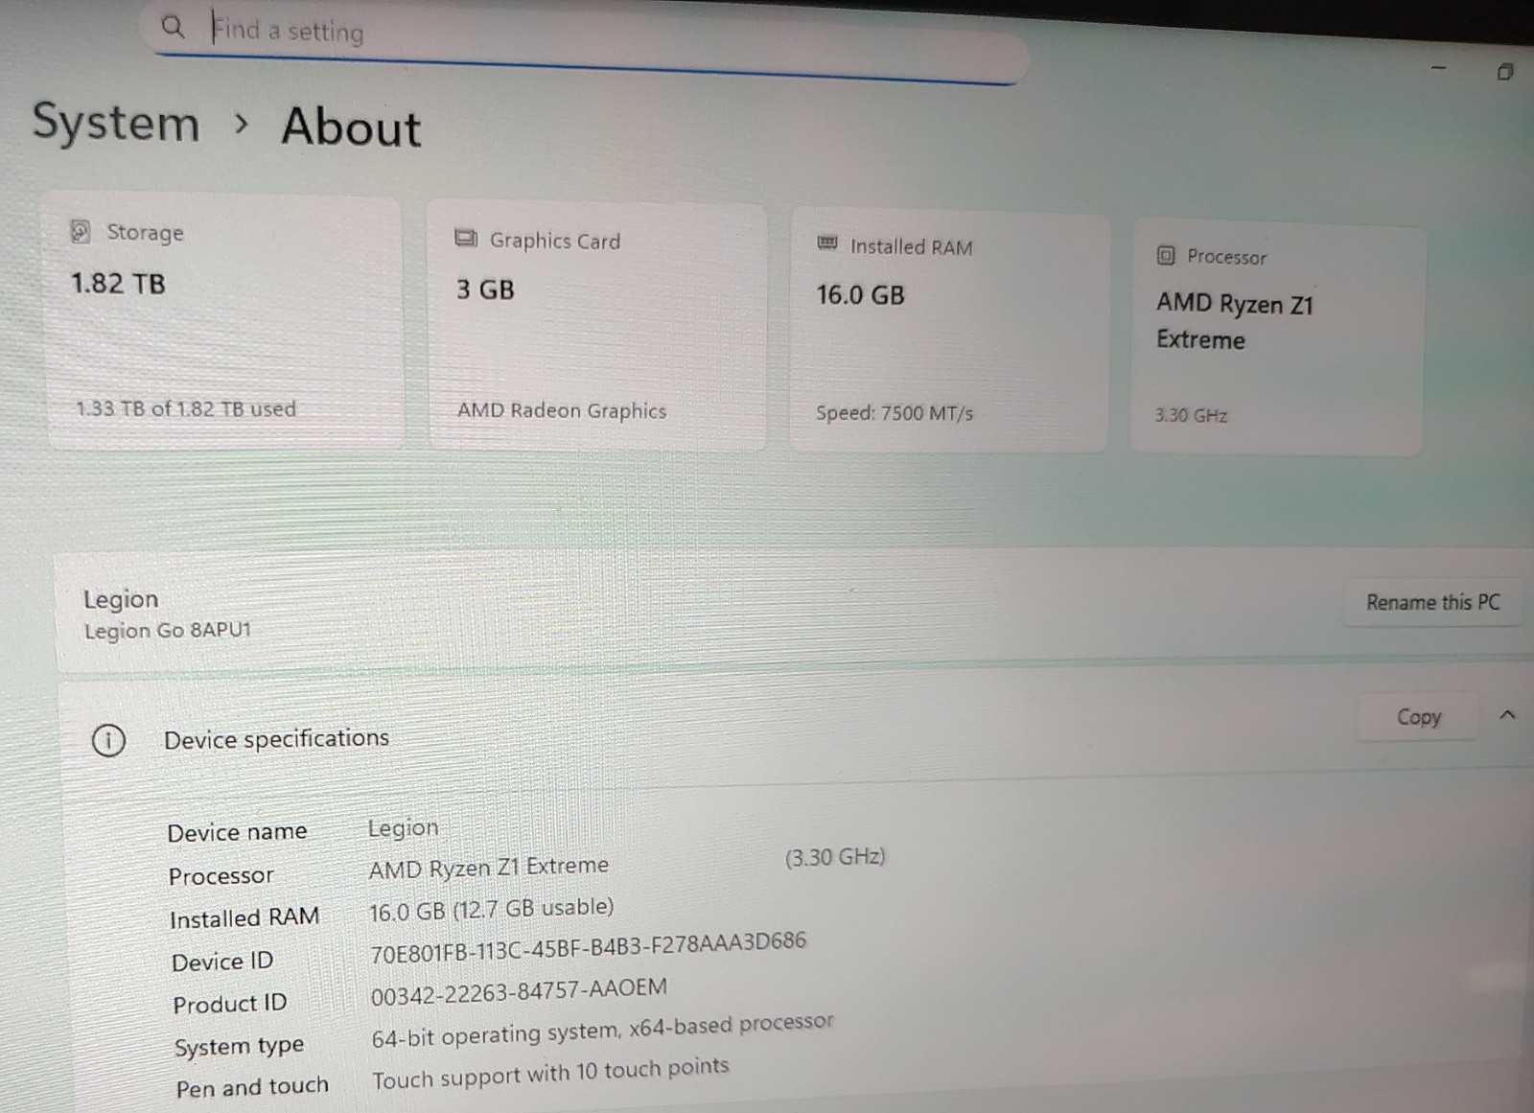Click the 'System type' row label
Image resolution: width=1534 pixels, height=1113 pixels.
pos(239,1046)
